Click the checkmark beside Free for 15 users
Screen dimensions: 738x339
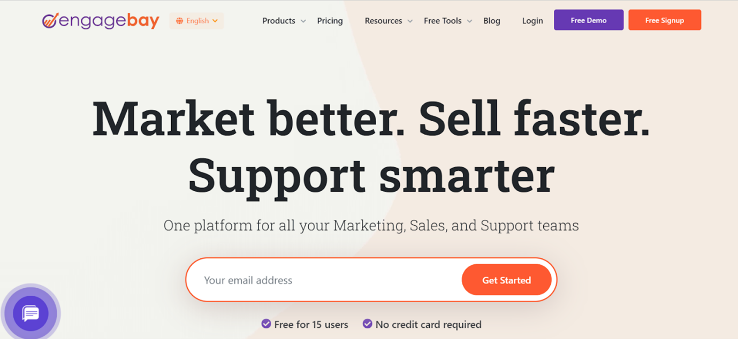point(266,324)
